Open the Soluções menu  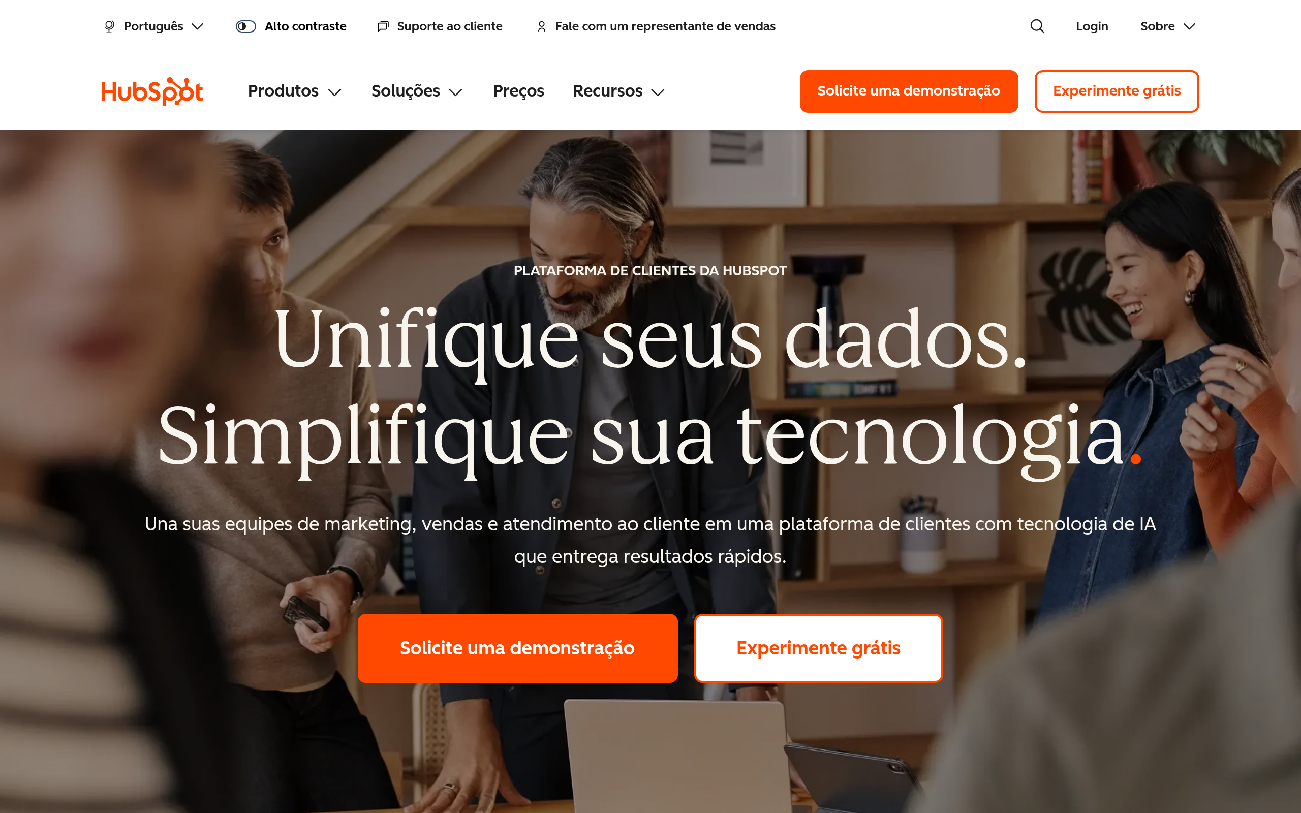coord(417,91)
